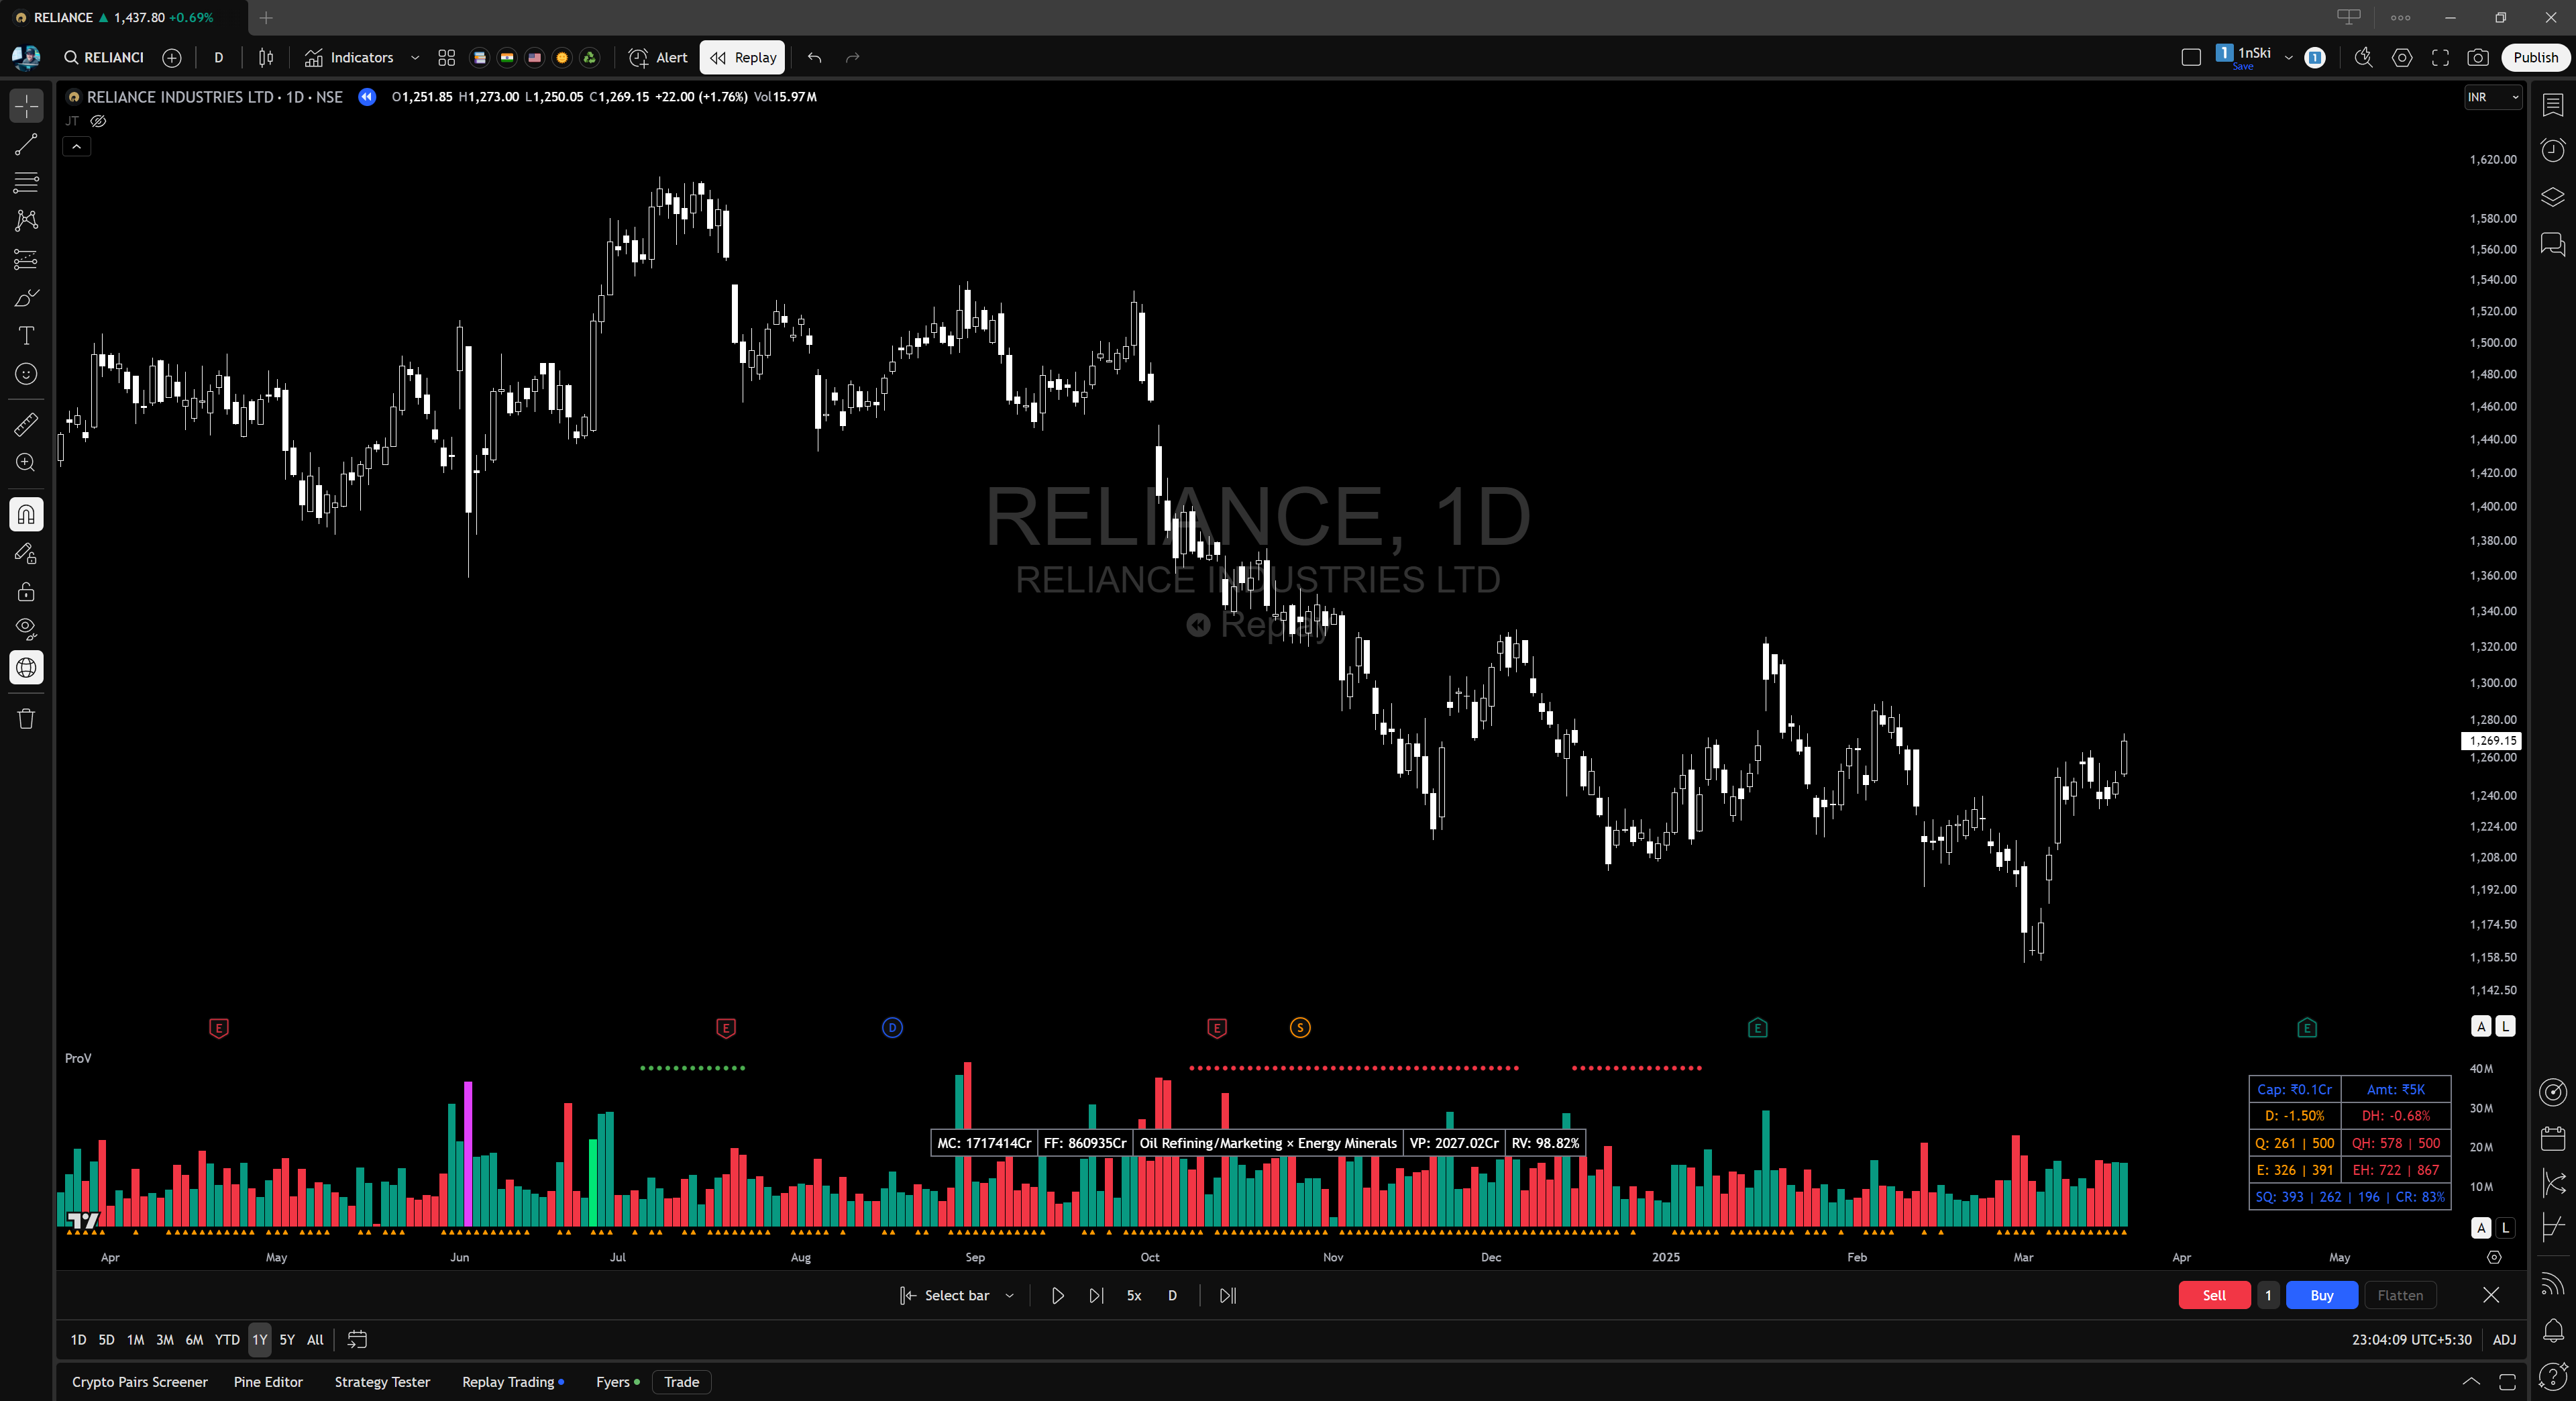Open the Strategy Tester tab

click(x=382, y=1382)
